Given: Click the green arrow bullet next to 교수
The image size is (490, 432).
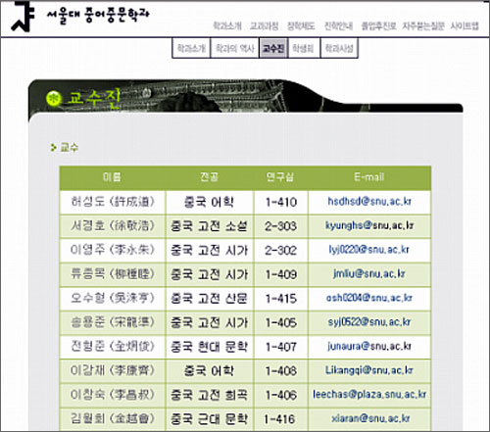Looking at the screenshot, I should 53,148.
